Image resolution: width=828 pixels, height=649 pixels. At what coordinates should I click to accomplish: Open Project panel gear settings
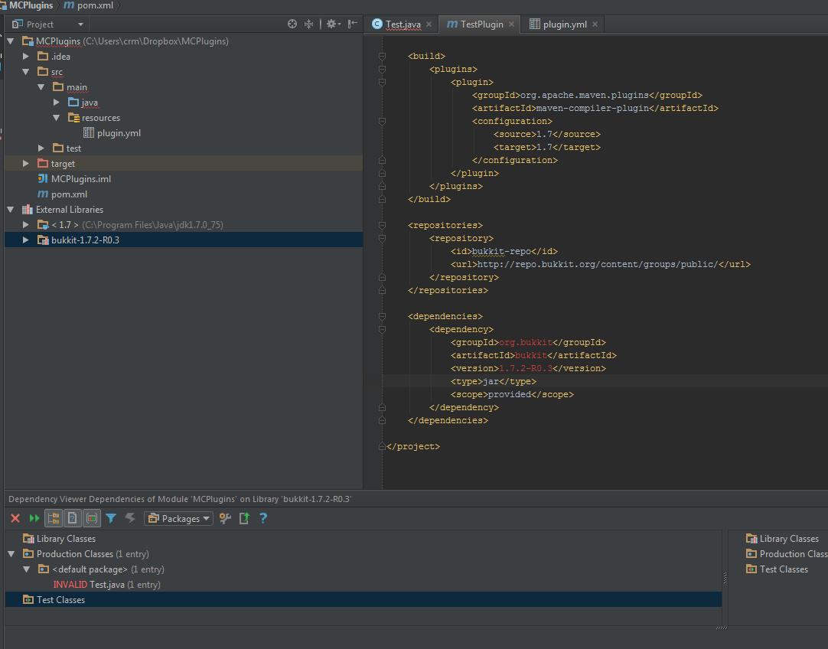point(332,24)
